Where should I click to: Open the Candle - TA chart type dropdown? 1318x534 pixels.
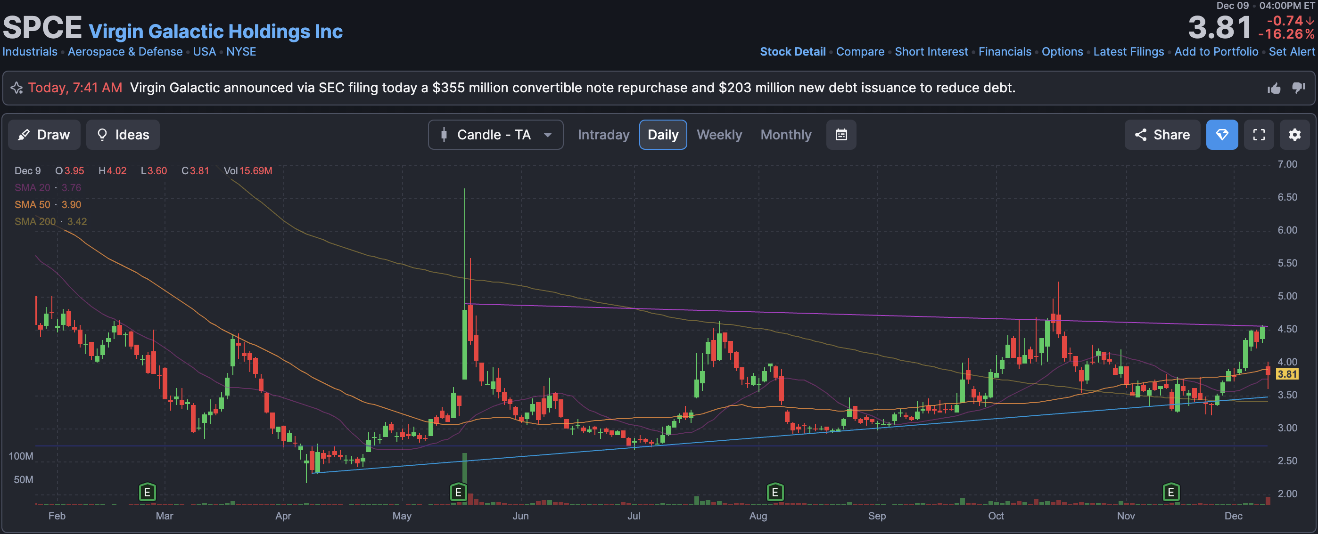[495, 135]
